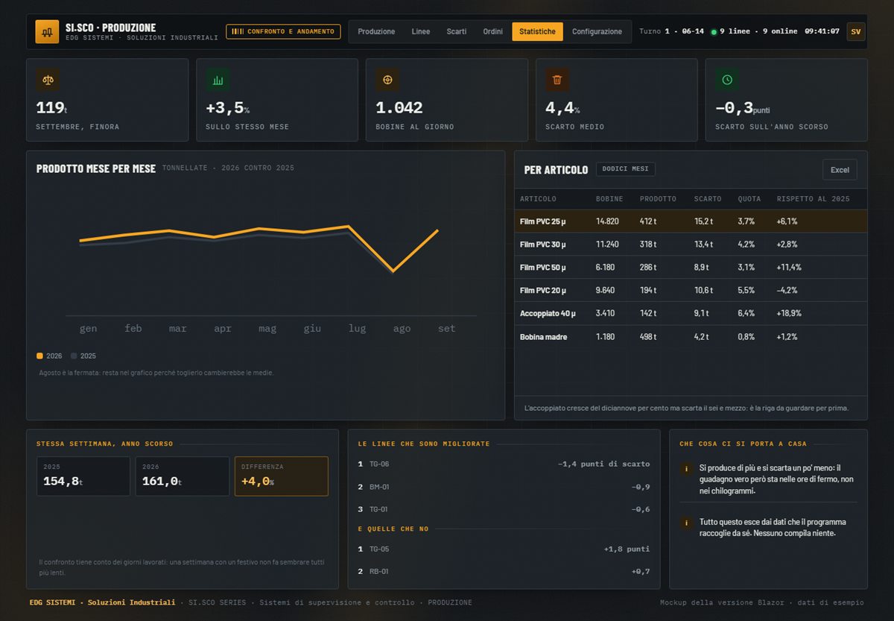Open the SV user avatar
The height and width of the screenshot is (621, 894).
pyautogui.click(x=856, y=31)
